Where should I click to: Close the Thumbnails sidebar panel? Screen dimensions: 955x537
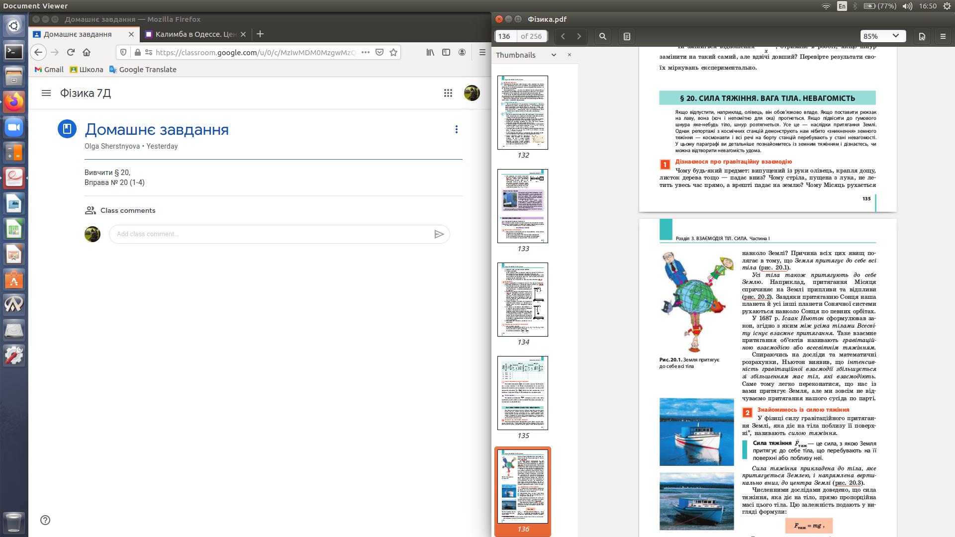coord(570,55)
